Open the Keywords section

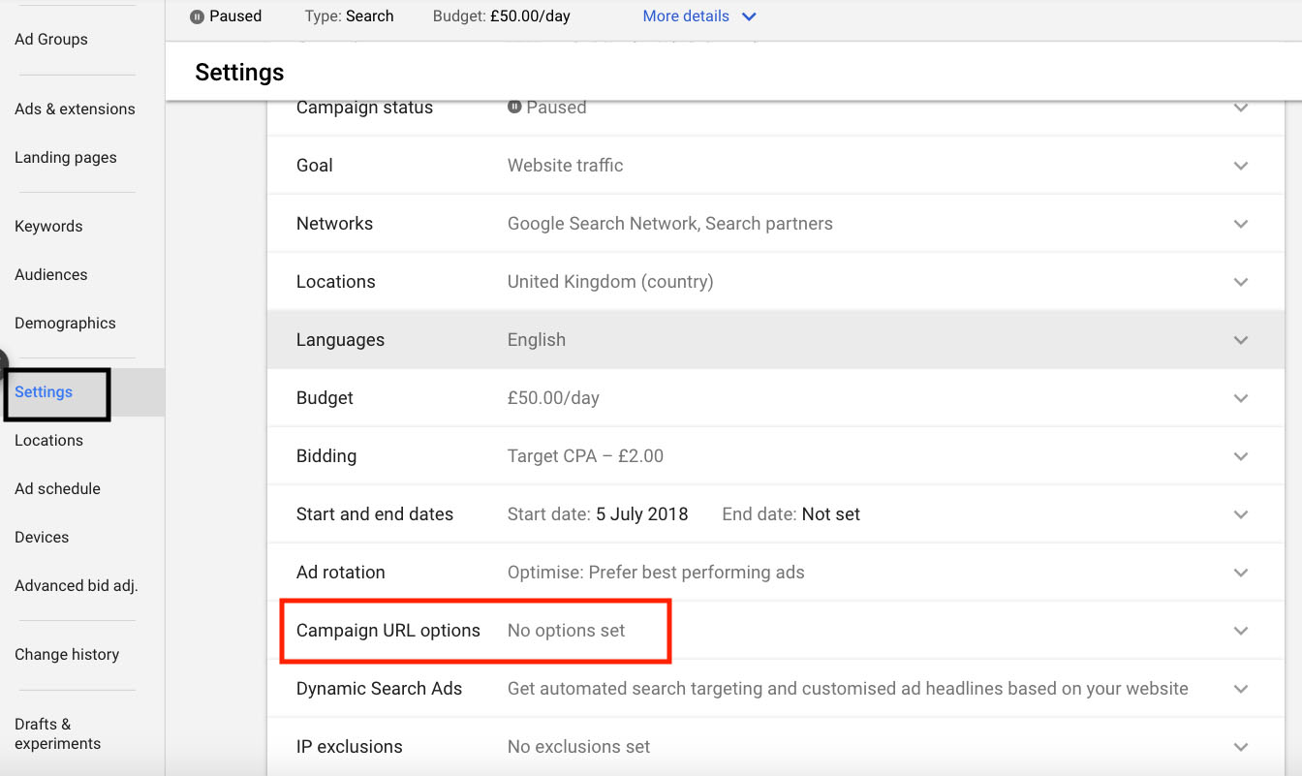48,227
